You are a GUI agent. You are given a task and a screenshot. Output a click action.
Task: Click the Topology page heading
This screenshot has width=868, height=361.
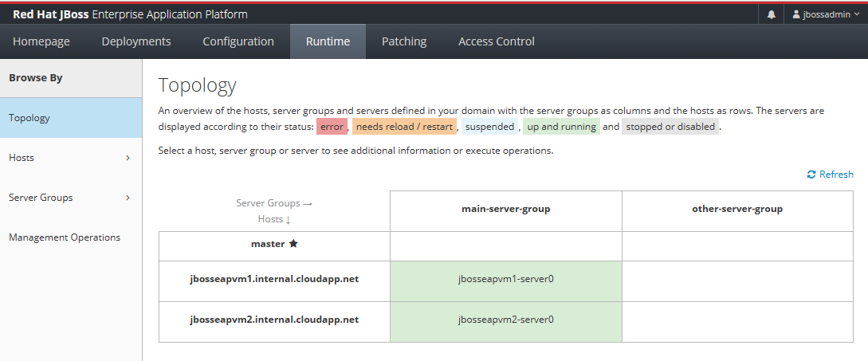click(x=197, y=86)
